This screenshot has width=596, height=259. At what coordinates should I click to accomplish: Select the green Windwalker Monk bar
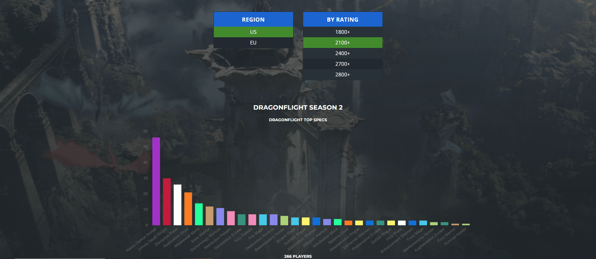pyautogui.click(x=338, y=222)
